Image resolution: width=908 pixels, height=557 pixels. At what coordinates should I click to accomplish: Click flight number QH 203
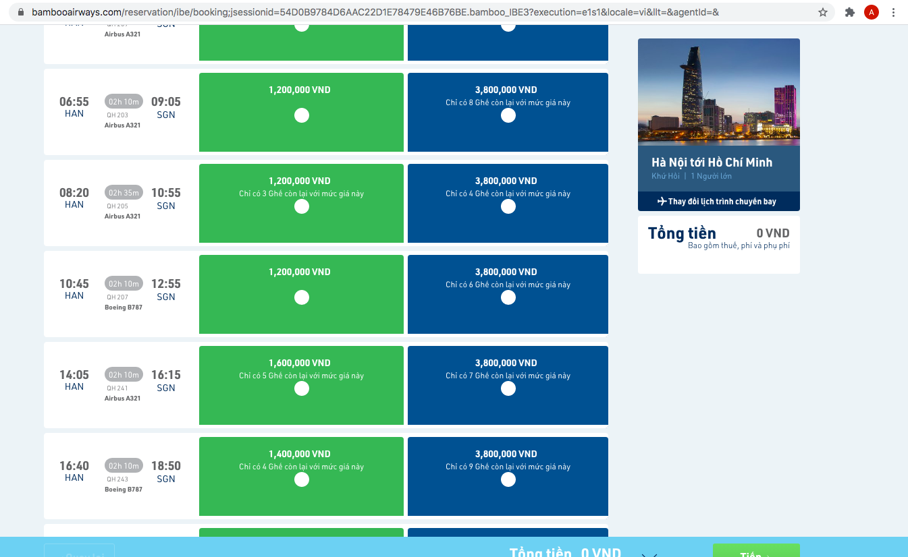117,115
